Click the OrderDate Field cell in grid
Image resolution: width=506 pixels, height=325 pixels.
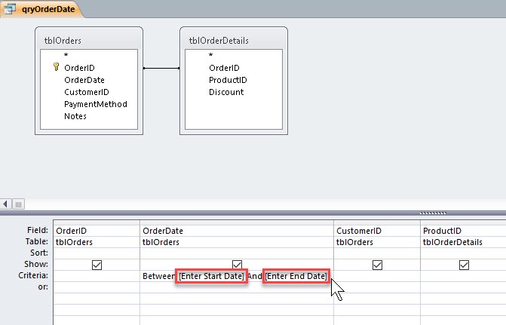(x=237, y=231)
